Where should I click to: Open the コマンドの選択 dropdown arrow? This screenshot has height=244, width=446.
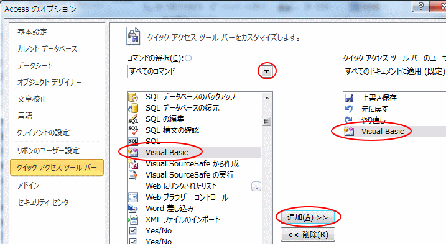[x=266, y=71]
